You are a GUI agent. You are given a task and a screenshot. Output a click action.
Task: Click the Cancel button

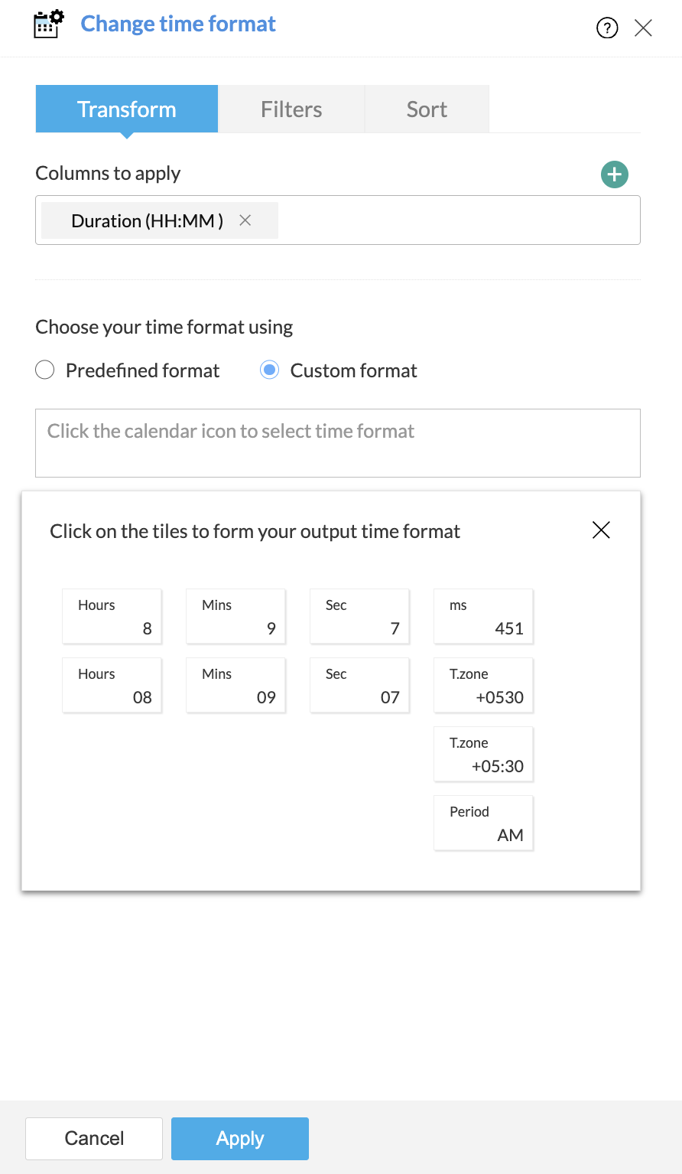click(x=94, y=1138)
